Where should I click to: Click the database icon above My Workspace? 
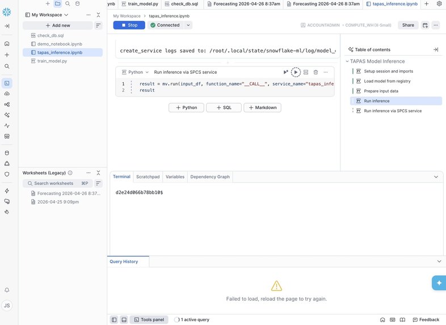[x=77, y=4]
